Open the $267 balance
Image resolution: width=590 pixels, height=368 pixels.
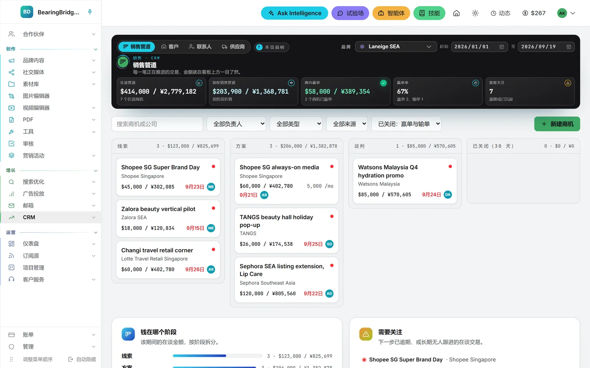tap(534, 13)
